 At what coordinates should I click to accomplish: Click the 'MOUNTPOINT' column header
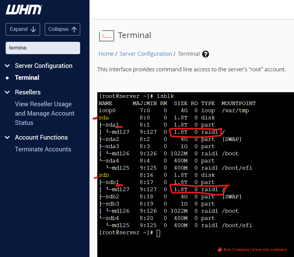238,103
